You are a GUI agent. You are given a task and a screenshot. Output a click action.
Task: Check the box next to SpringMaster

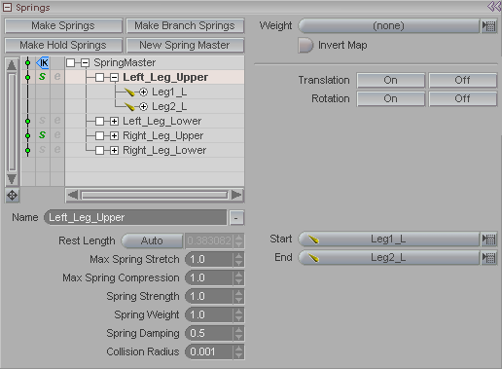pos(70,62)
